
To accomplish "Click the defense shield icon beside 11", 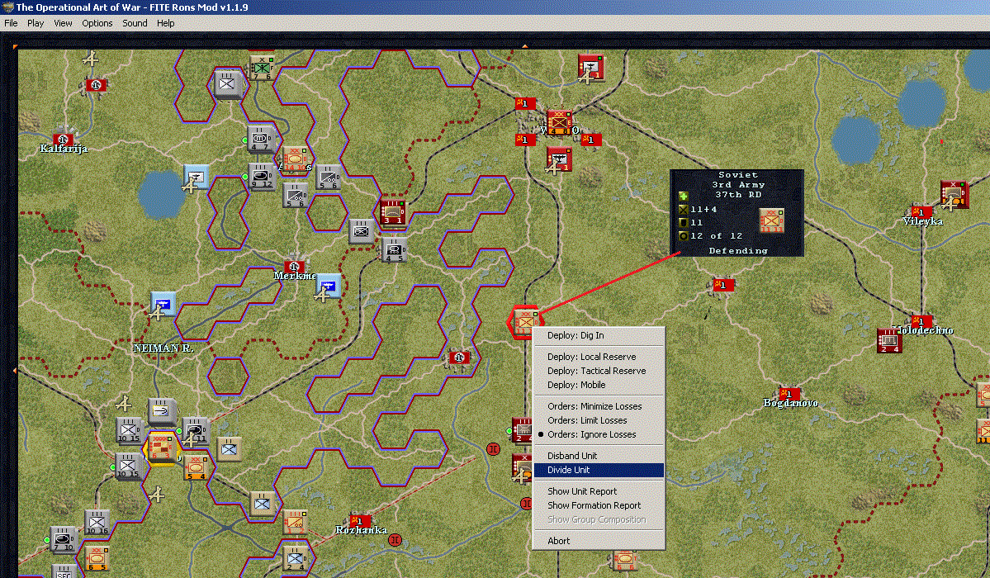I will coord(683,222).
